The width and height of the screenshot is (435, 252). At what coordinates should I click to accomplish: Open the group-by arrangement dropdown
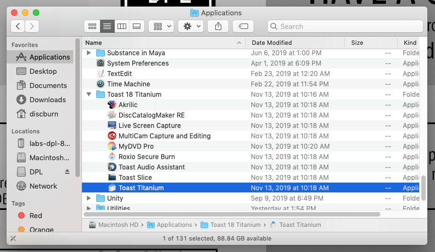pos(161,26)
